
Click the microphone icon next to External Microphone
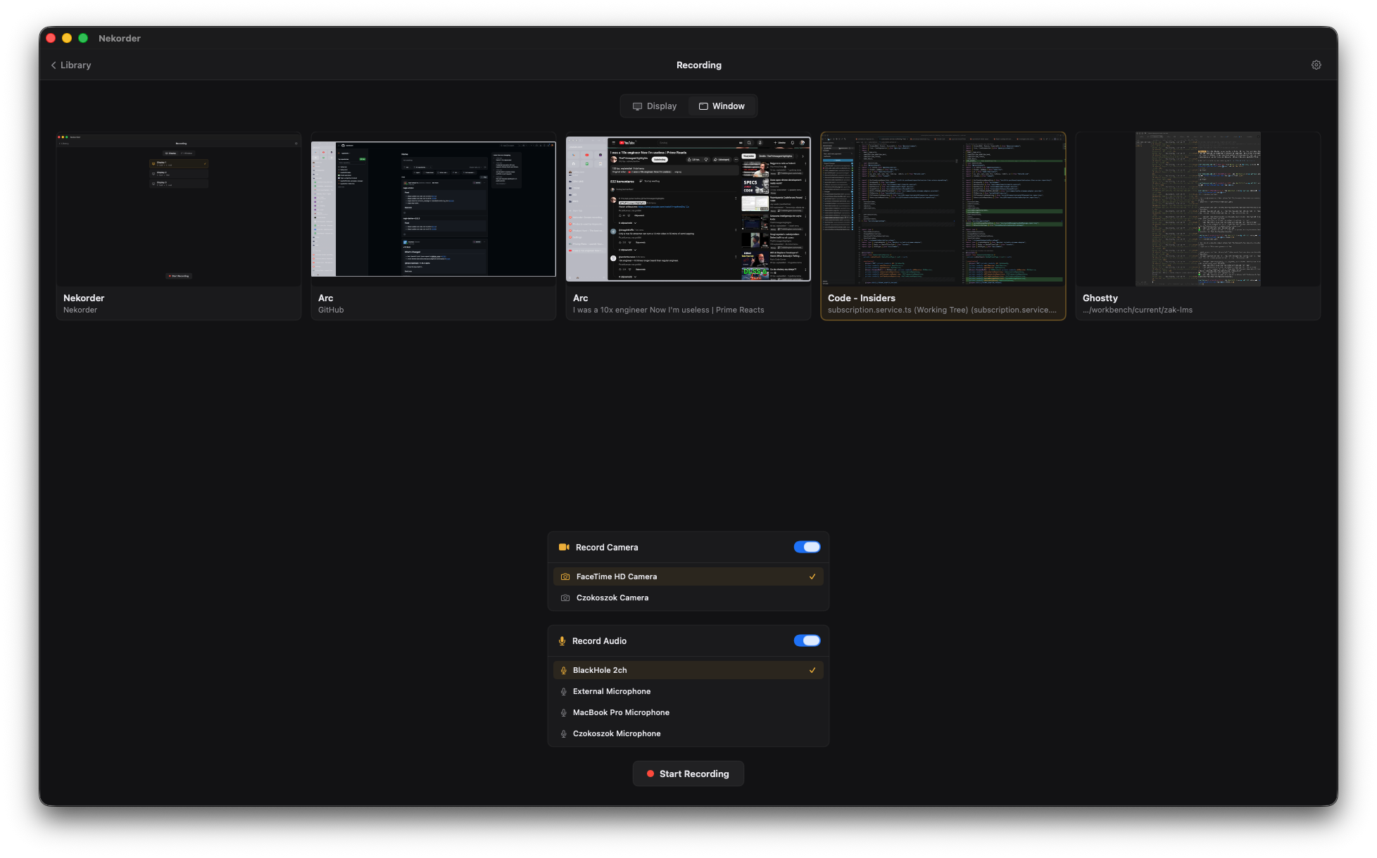point(563,691)
